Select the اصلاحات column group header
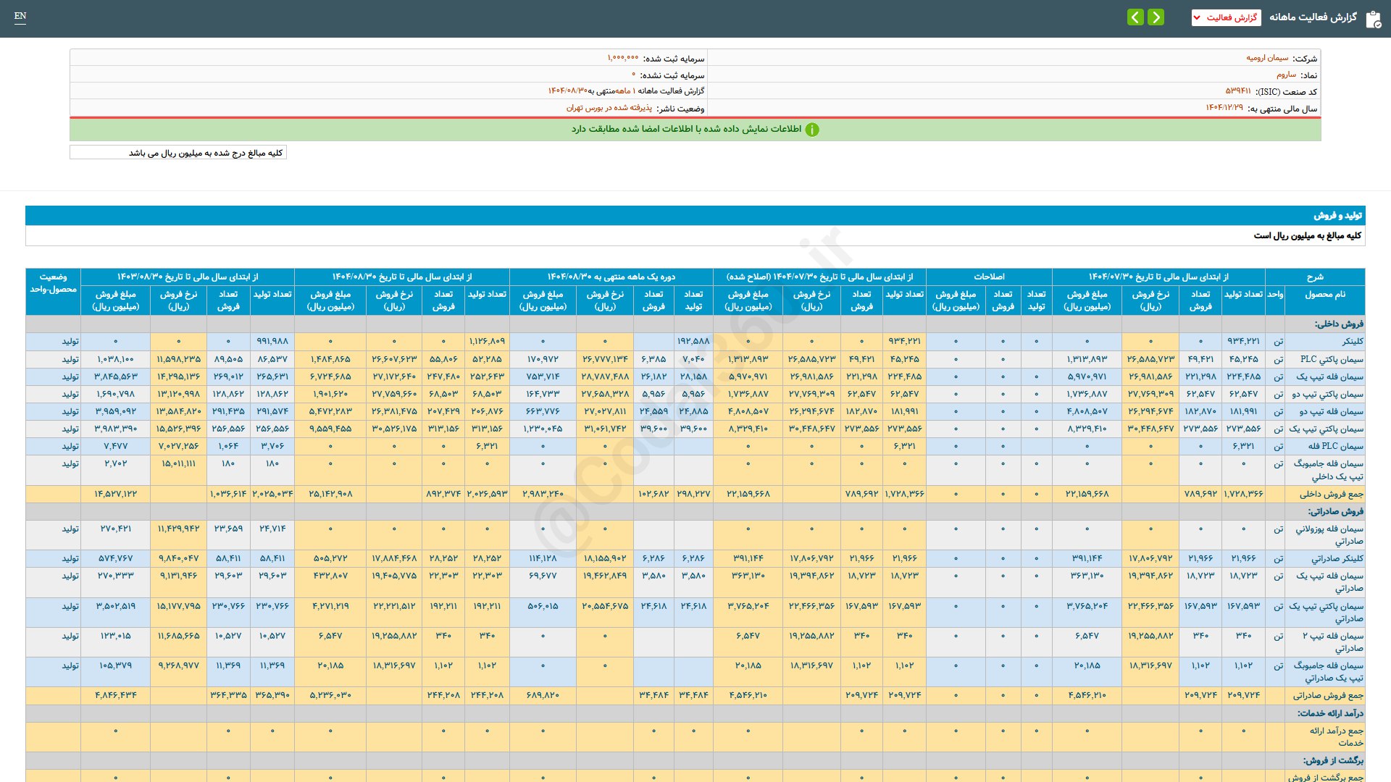Viewport: 1391px width, 782px height. pos(989,277)
